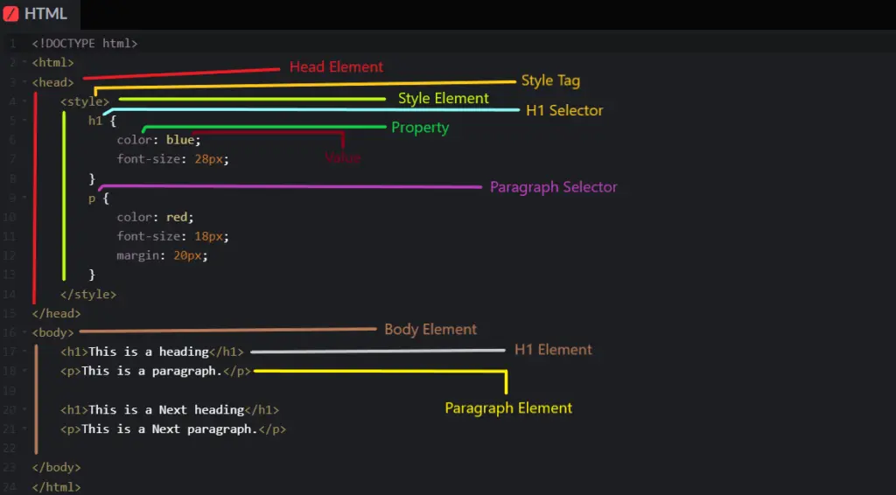The image size is (896, 495).
Task: Click the closing </body> tag
Action: (x=57, y=467)
